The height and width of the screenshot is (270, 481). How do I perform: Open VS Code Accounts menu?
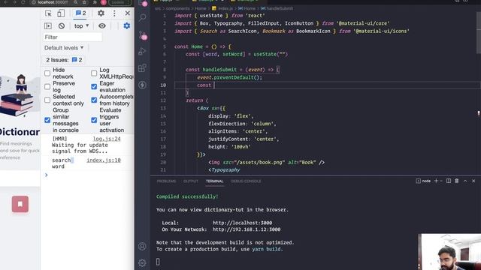coord(142,246)
